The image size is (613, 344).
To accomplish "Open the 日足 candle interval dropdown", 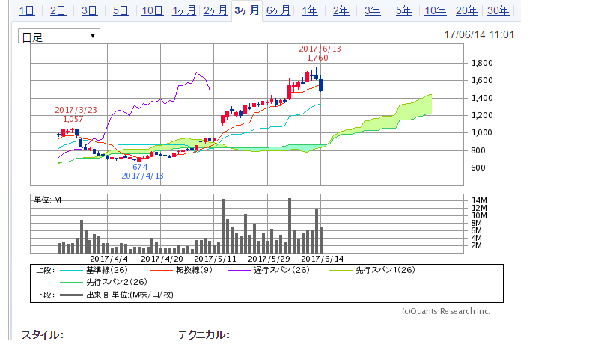I will (59, 37).
